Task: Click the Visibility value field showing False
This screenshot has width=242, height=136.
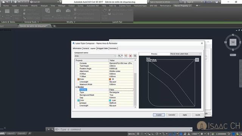Action: pyautogui.click(x=121, y=90)
